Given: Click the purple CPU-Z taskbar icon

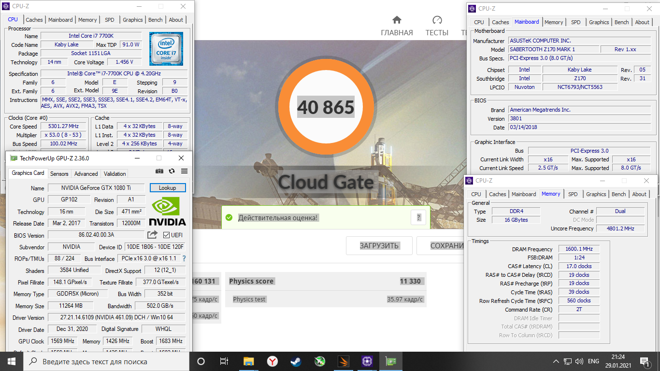Looking at the screenshot, I should pos(367,361).
